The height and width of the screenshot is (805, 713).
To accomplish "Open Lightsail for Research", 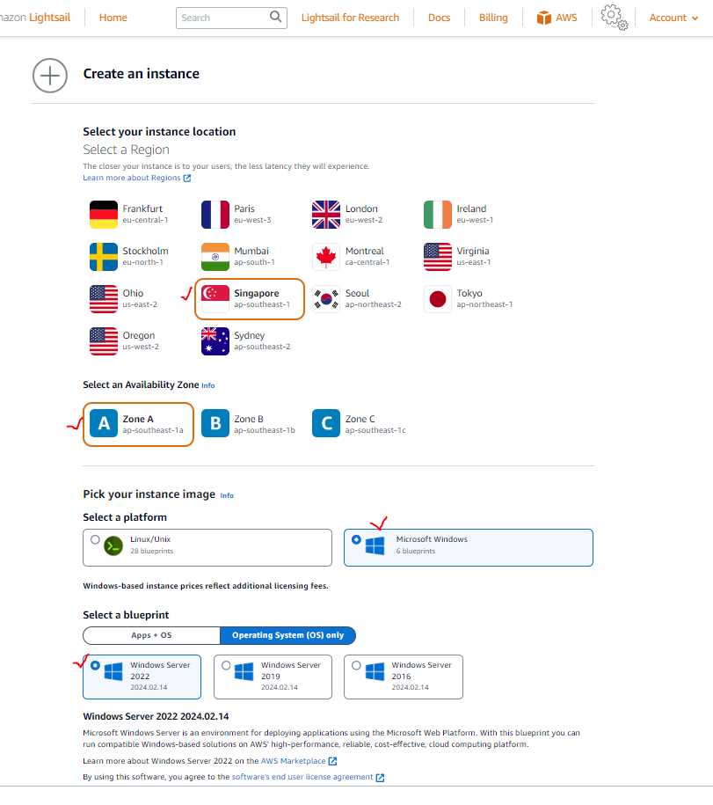I will 350,18.
